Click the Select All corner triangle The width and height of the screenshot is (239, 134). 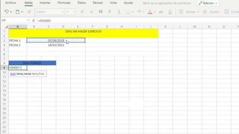pyautogui.click(x=6, y=27)
